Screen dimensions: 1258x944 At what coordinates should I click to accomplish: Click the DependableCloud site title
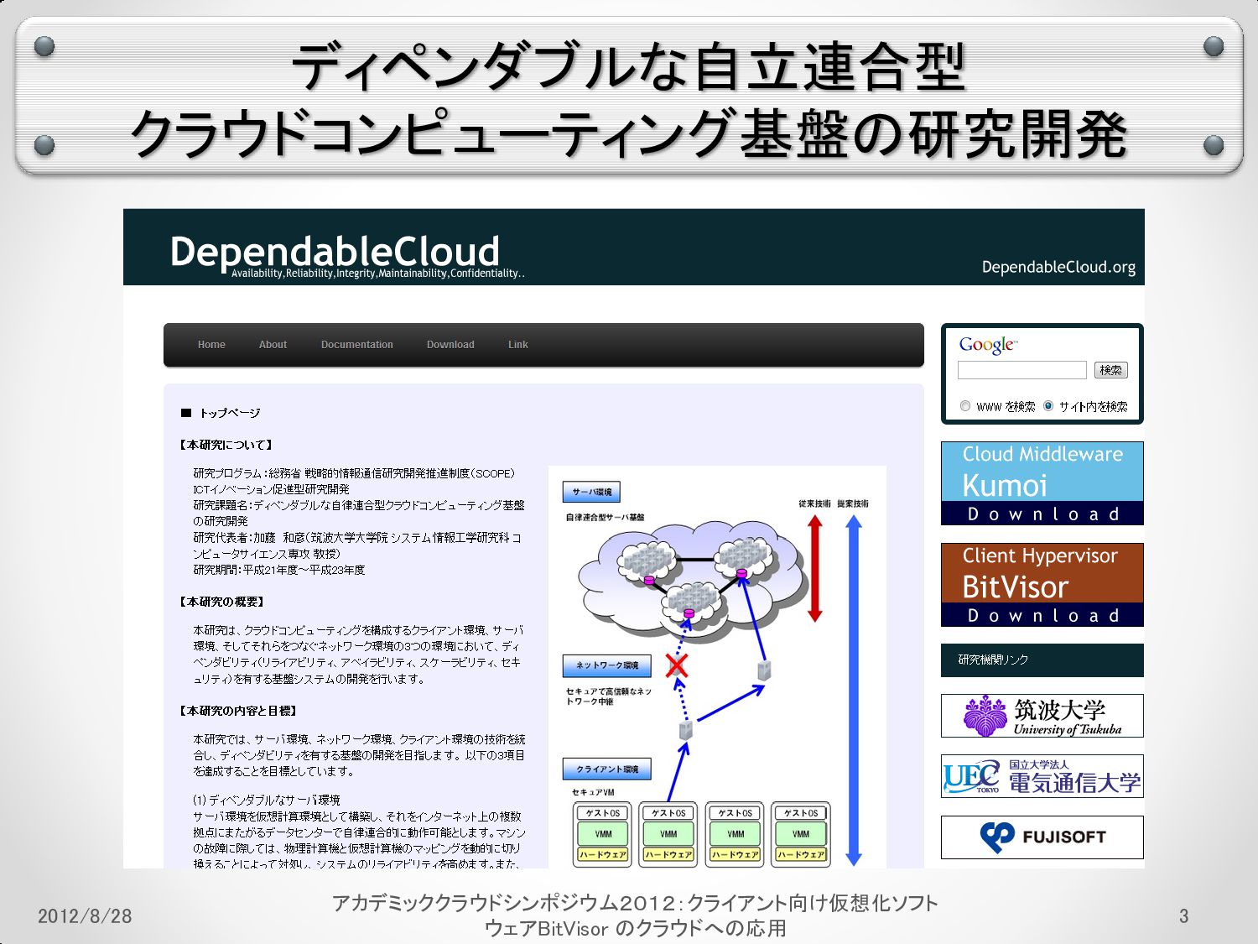tap(335, 251)
